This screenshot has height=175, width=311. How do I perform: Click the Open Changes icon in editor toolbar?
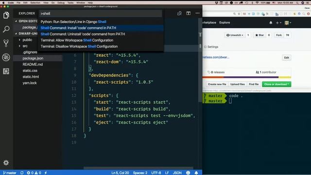point(179,13)
